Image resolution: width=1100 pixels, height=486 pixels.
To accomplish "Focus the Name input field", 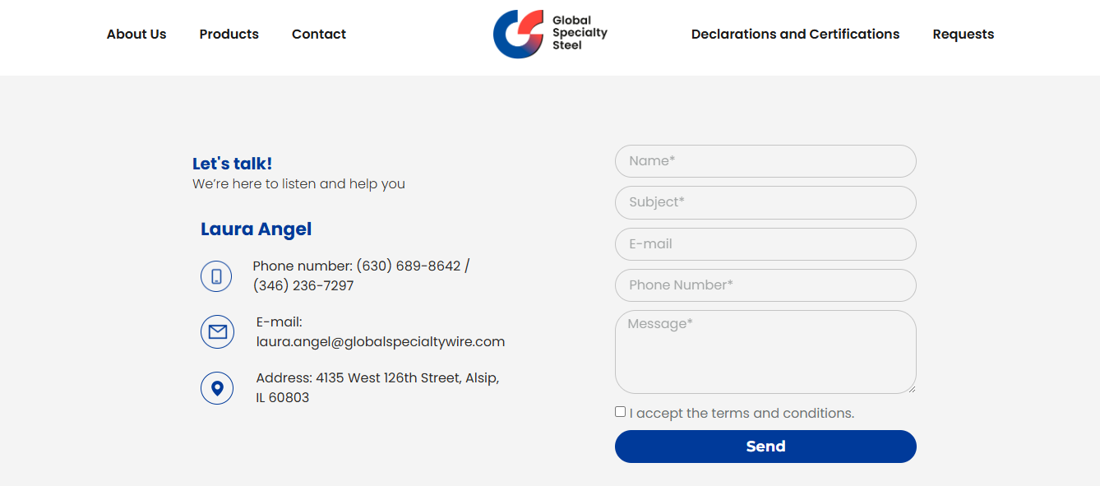I will (x=765, y=161).
